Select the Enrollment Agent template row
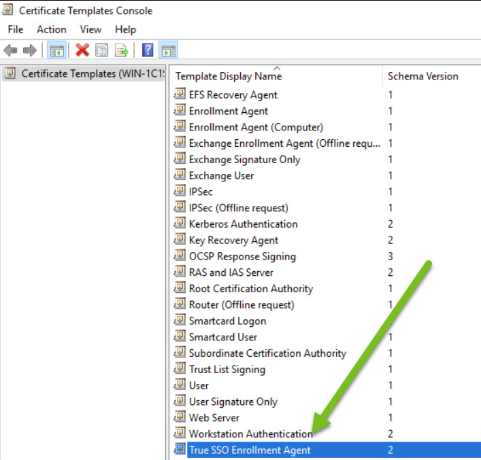 point(228,111)
